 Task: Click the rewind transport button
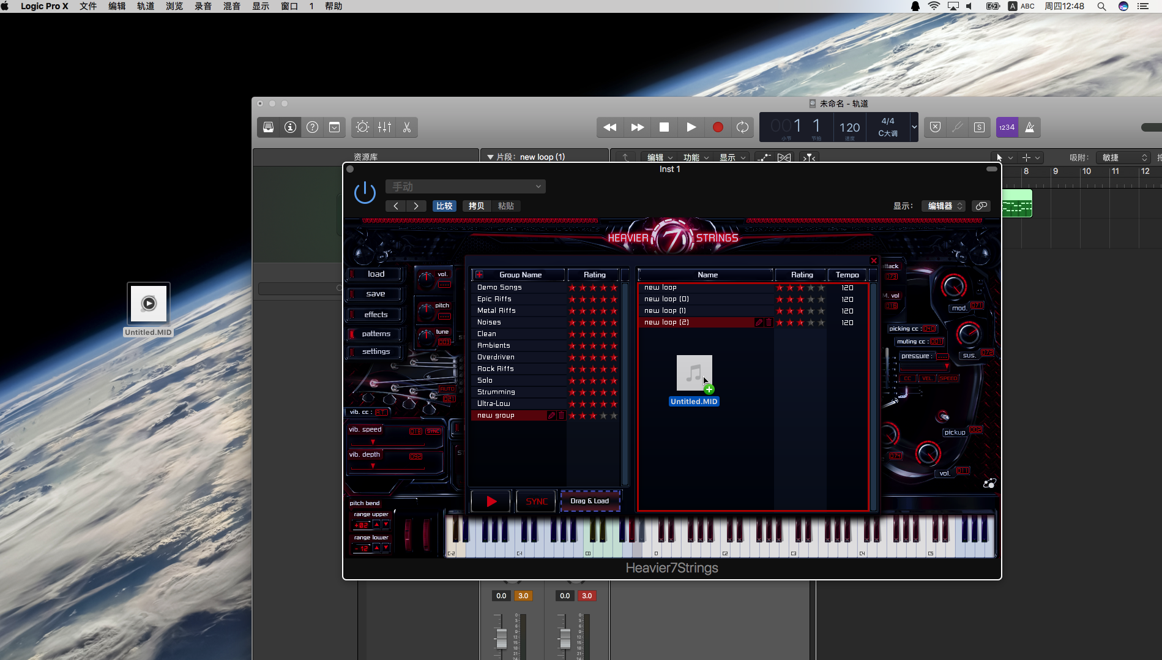pos(610,127)
